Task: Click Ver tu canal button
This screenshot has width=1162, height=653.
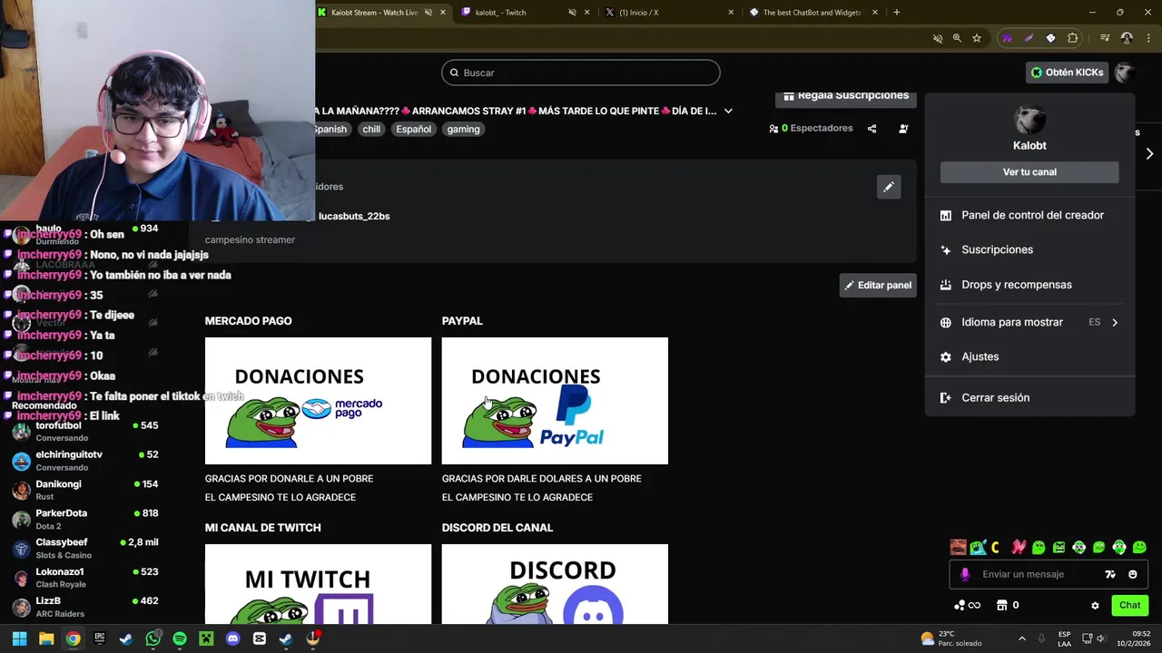Action: (1029, 171)
